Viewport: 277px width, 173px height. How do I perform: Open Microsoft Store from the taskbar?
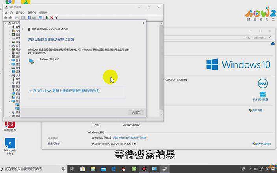pyautogui.click(x=83, y=169)
